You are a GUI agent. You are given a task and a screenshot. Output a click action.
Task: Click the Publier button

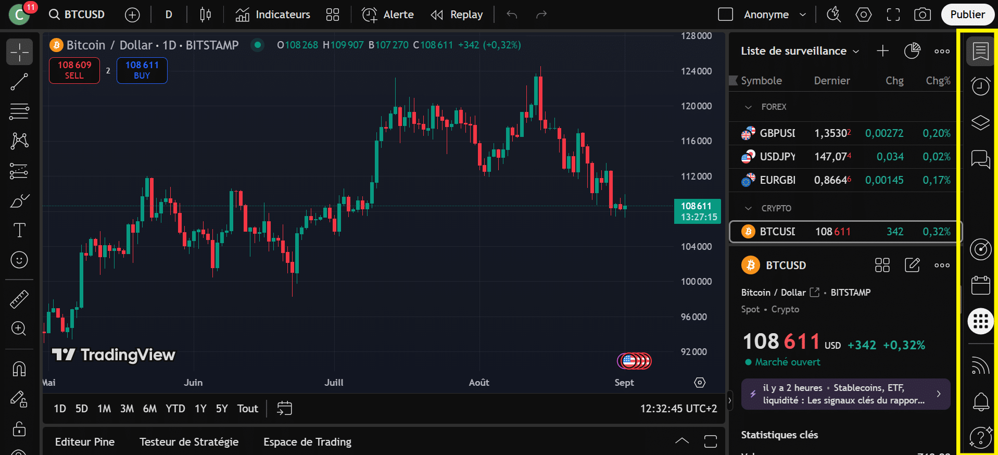point(967,15)
